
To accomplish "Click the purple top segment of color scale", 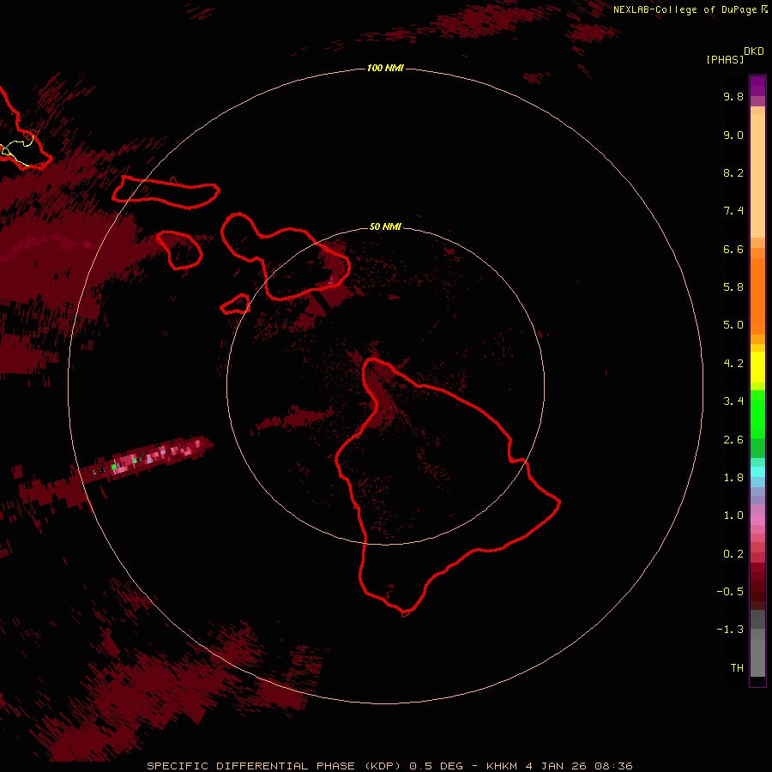I will click(757, 86).
